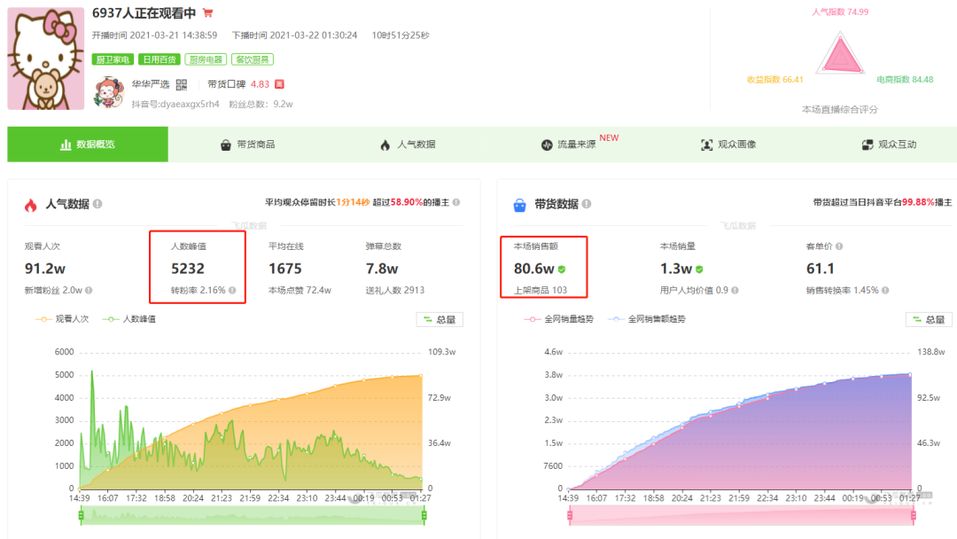Select the 厨房电器 category tag

click(206, 59)
